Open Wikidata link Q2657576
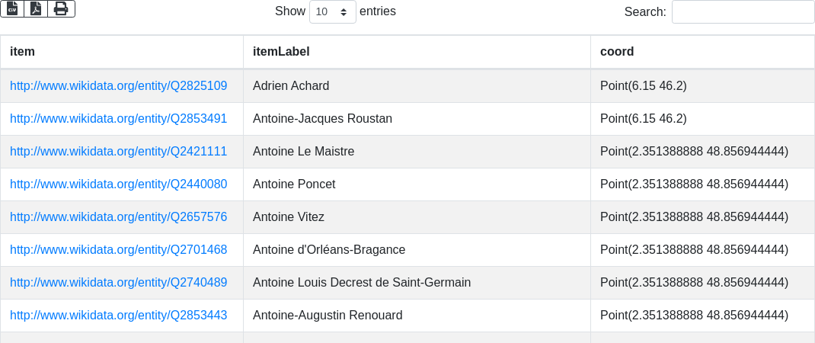 pos(118,217)
